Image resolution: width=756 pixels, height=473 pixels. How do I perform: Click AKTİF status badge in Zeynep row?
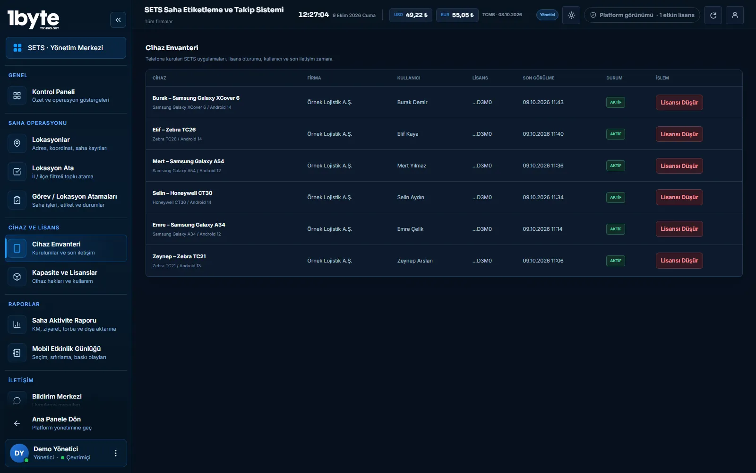[x=616, y=261]
